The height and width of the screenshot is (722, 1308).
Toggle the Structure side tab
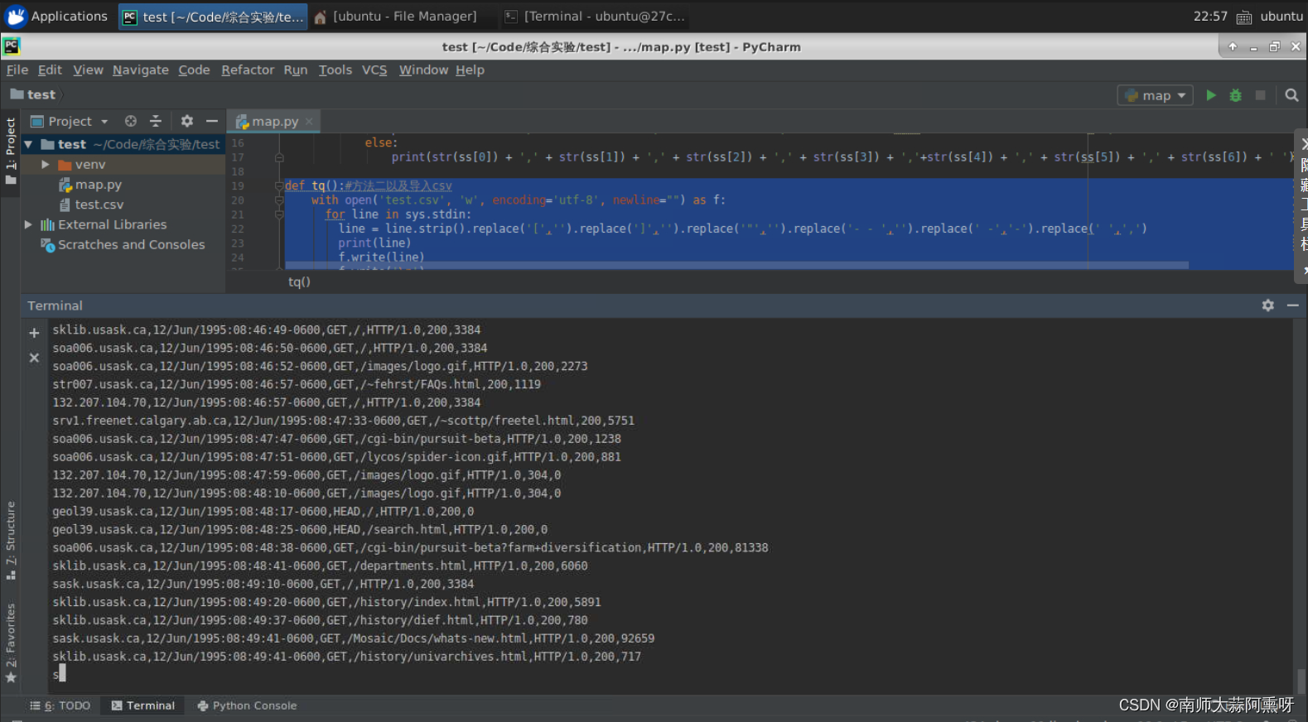(x=11, y=540)
